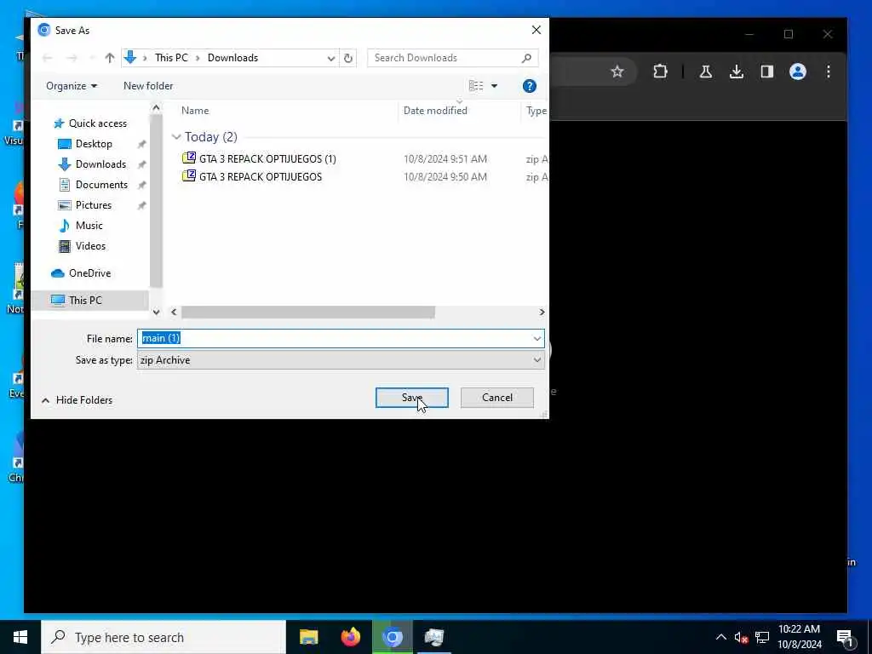Image resolution: width=872 pixels, height=654 pixels.
Task: Open the network tray icon
Action: point(762,637)
